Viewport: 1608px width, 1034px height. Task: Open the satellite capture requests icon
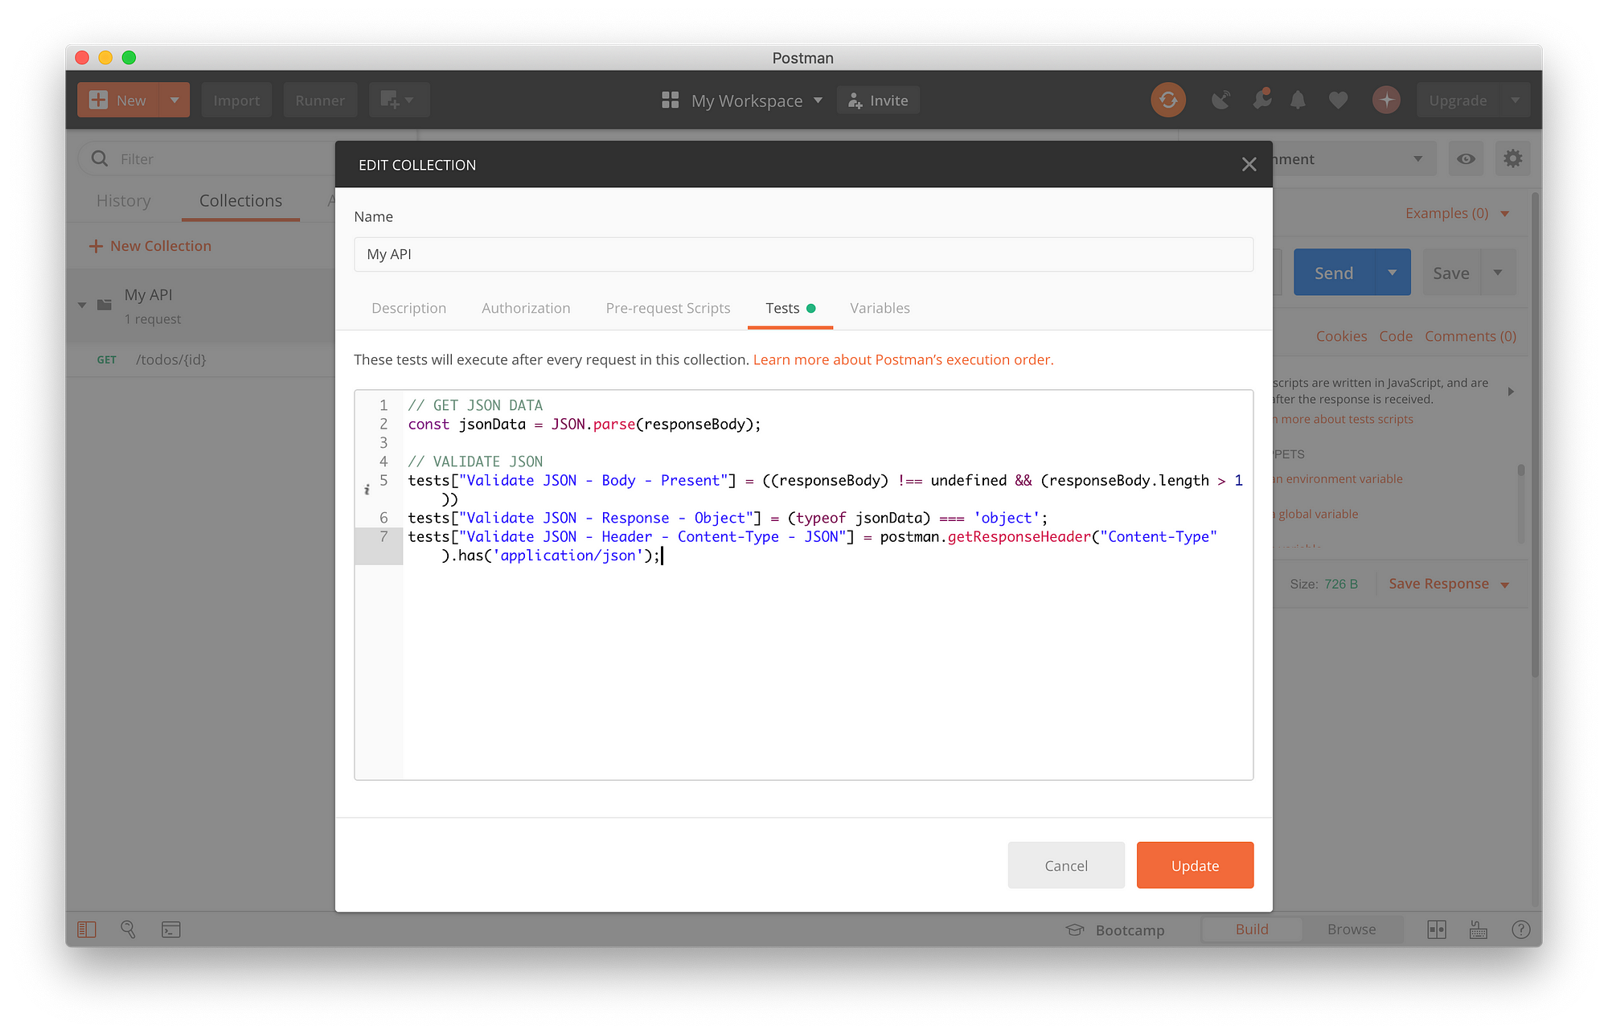point(1220,101)
